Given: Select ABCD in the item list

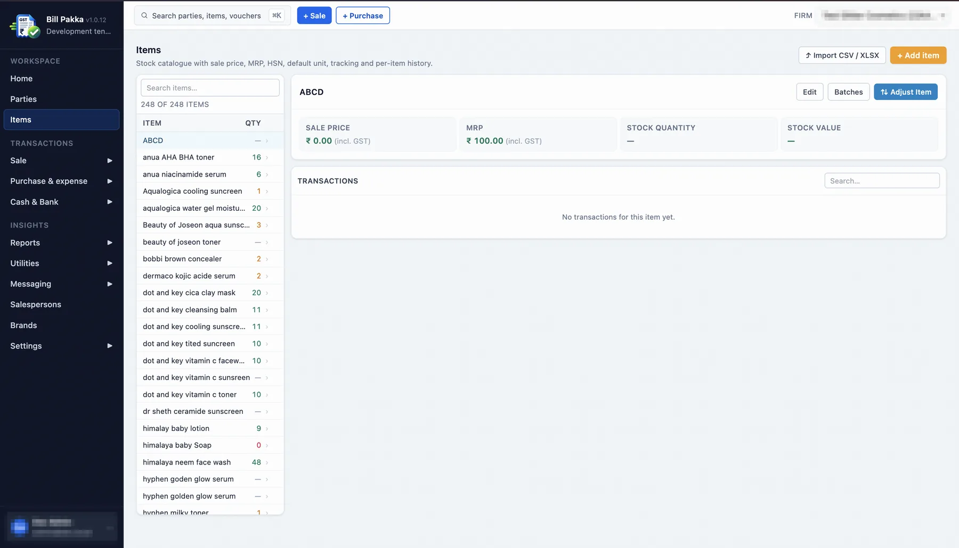Looking at the screenshot, I should click(210, 140).
